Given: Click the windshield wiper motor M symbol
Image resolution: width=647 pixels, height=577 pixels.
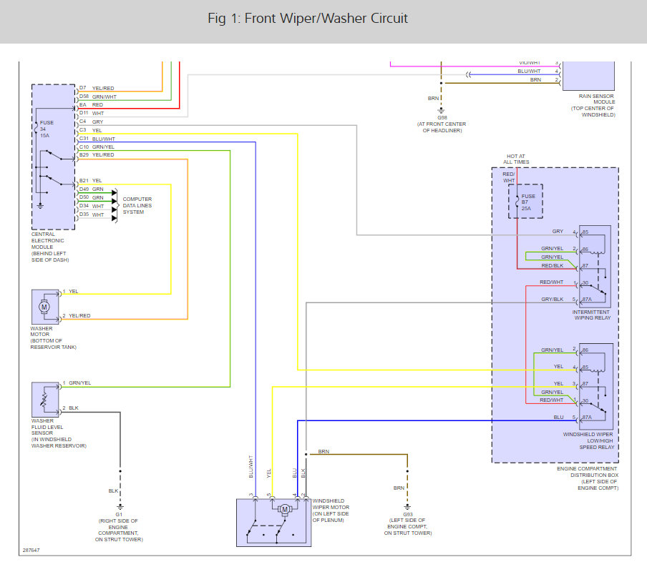Looking at the screenshot, I should point(284,509).
